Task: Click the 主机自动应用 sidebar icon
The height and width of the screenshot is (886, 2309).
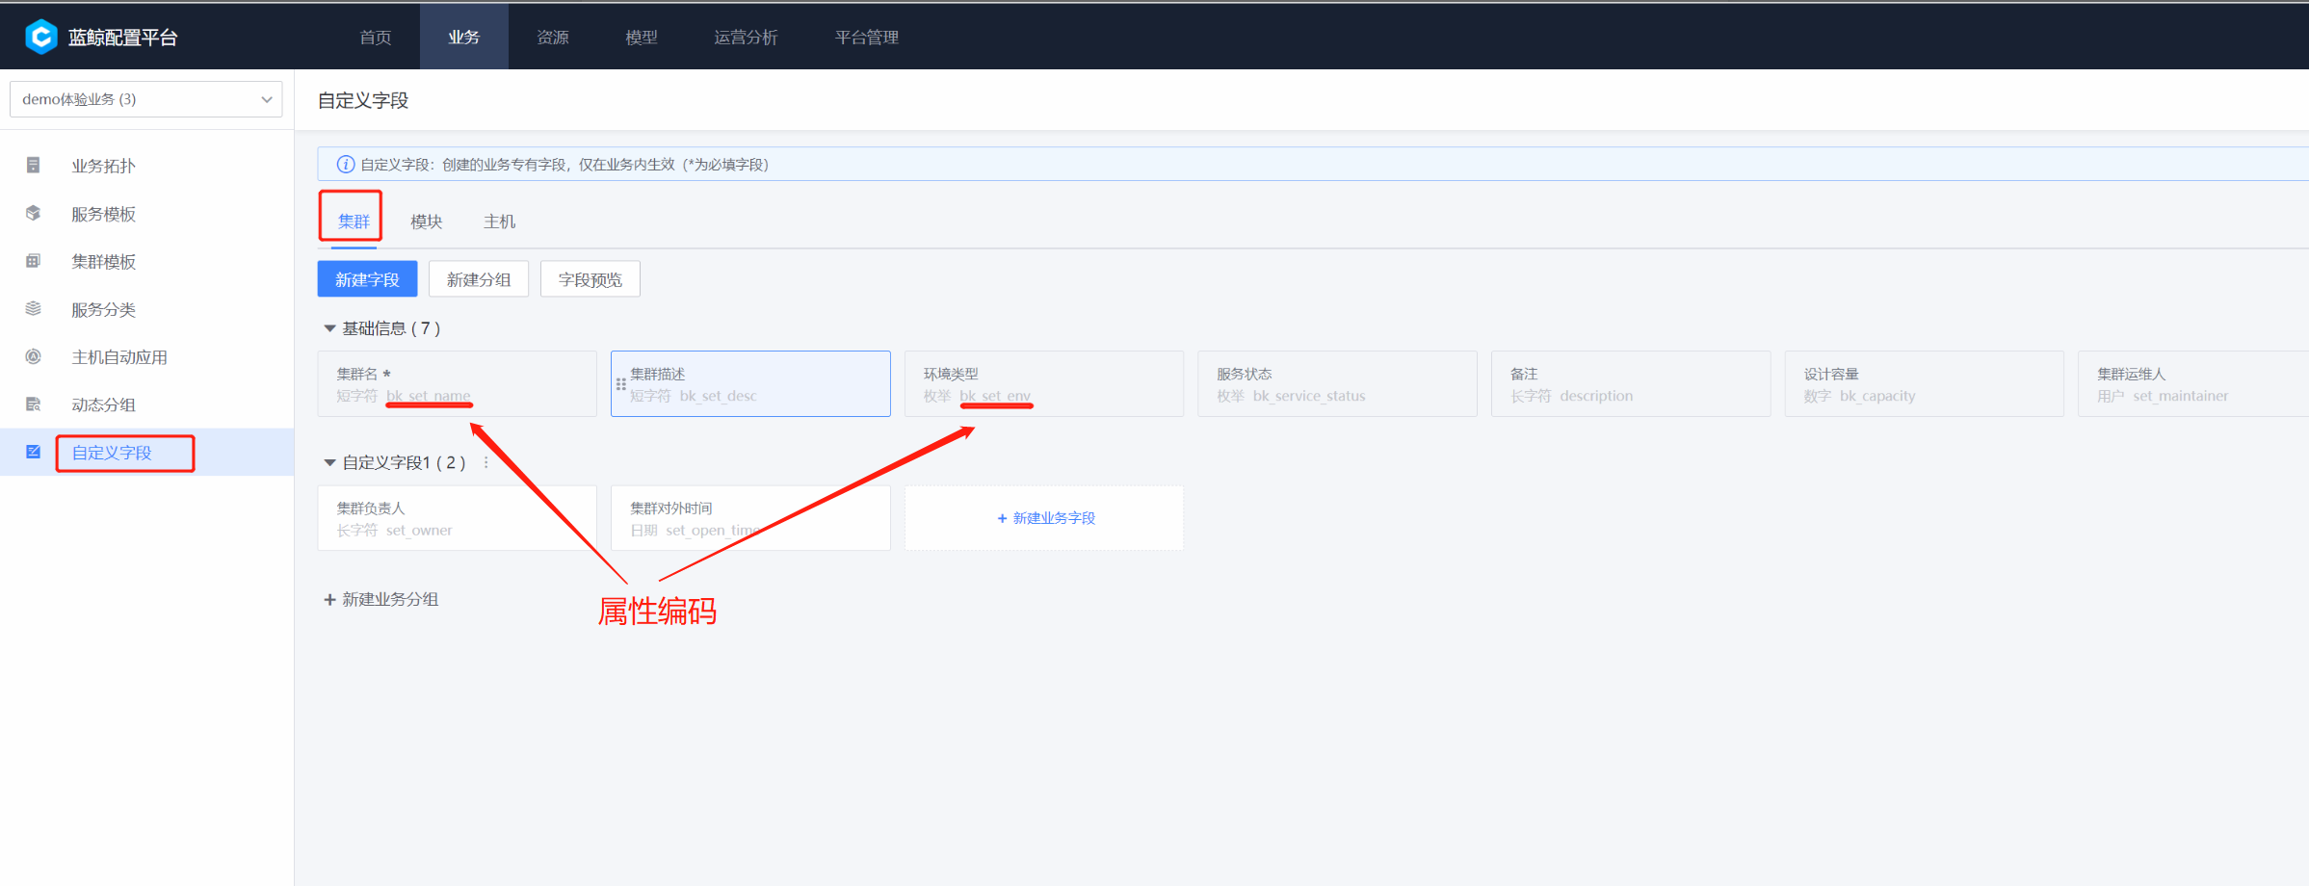Action: point(33,356)
